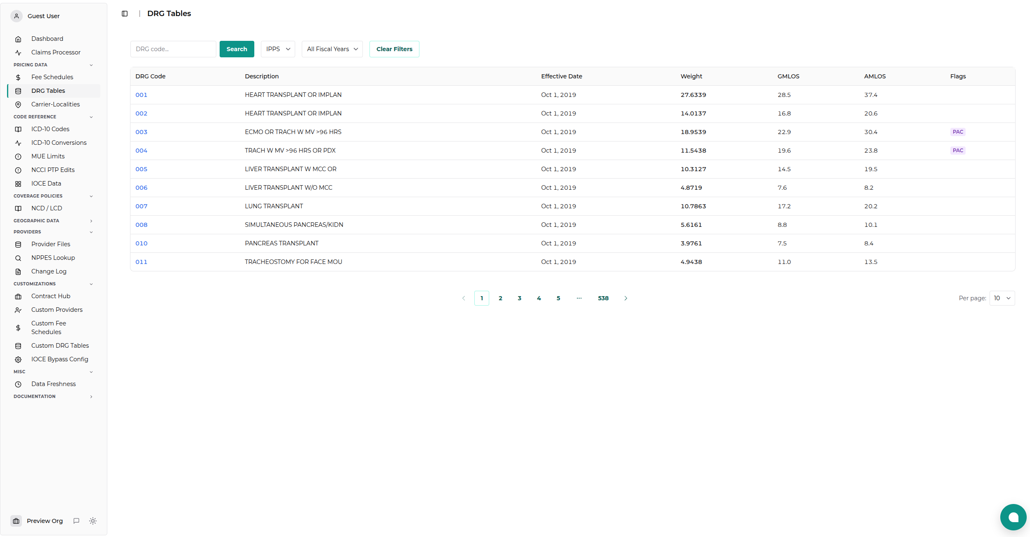Click the DRG code input field

(173, 49)
